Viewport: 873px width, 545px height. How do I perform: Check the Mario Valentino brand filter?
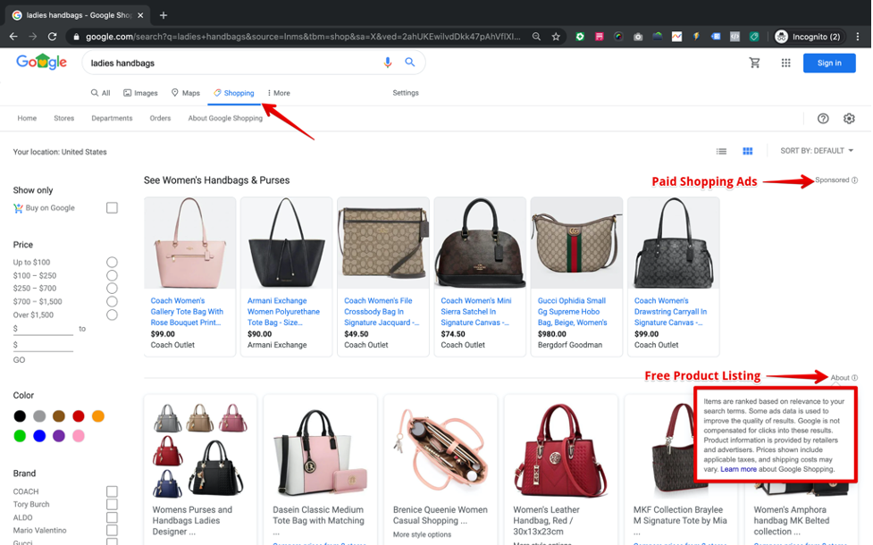112,531
